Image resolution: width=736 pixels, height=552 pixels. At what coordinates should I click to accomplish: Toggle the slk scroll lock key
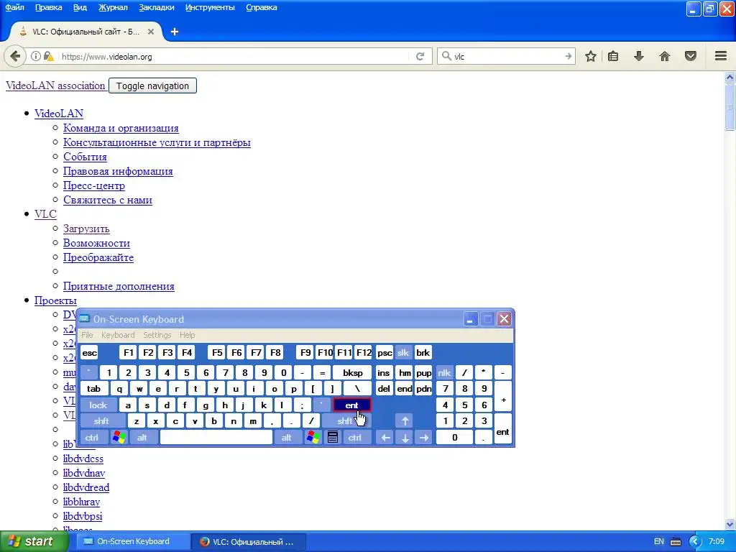403,352
